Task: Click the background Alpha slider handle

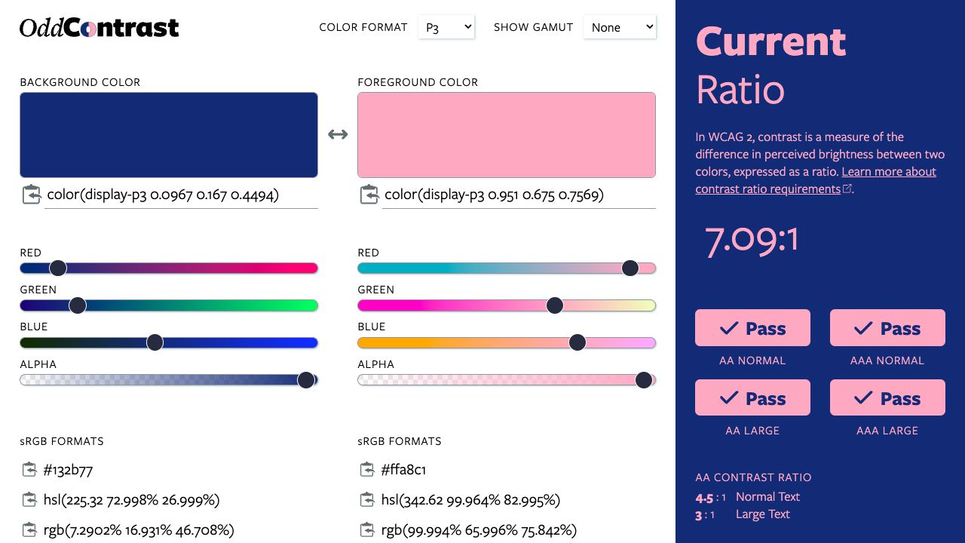Action: coord(306,380)
